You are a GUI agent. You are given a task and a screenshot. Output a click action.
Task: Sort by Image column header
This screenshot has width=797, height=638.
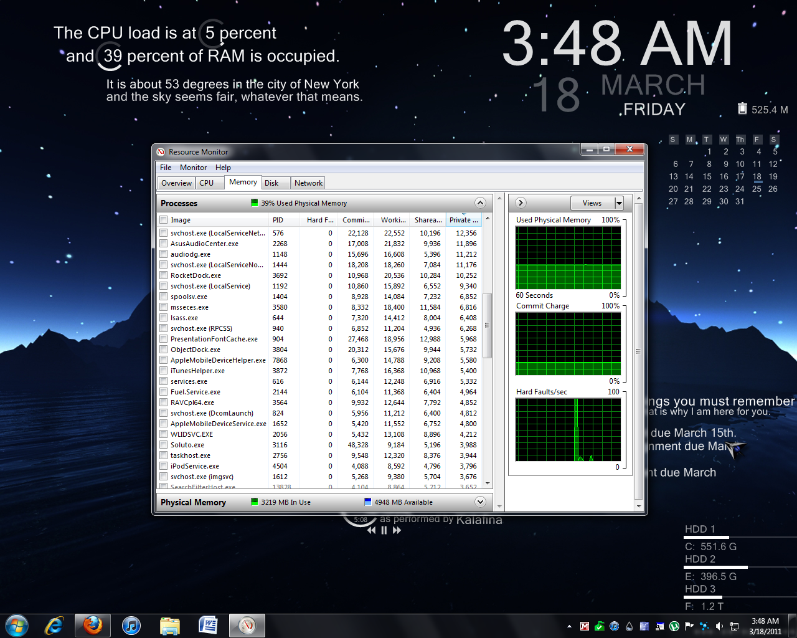[218, 220]
